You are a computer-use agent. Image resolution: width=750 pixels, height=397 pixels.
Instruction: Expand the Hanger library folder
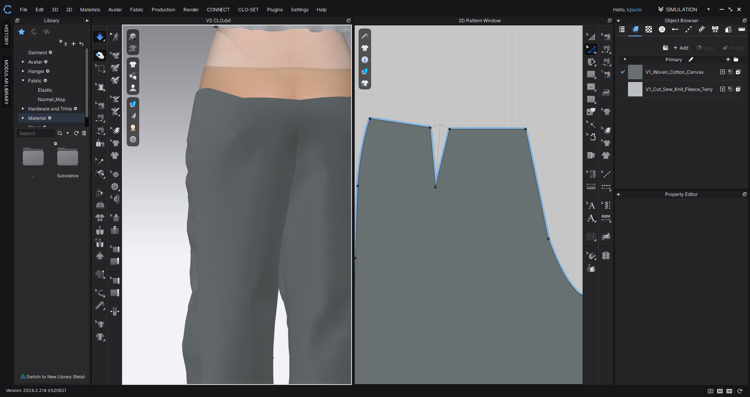click(x=23, y=71)
